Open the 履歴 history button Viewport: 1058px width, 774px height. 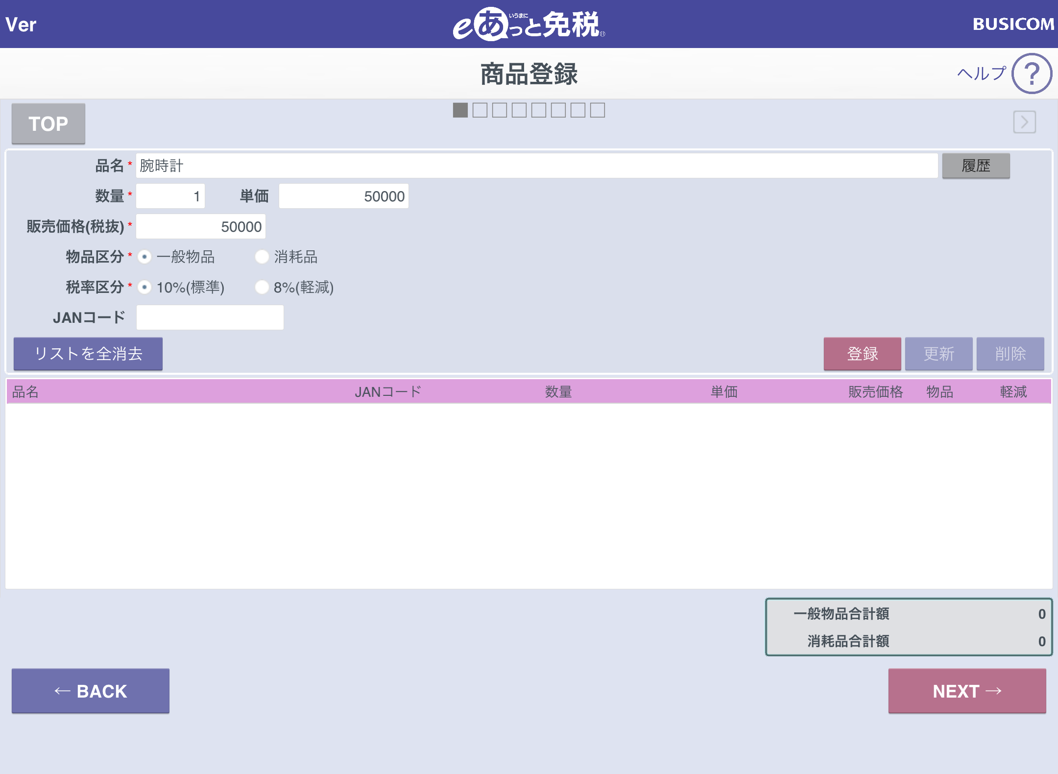(976, 166)
